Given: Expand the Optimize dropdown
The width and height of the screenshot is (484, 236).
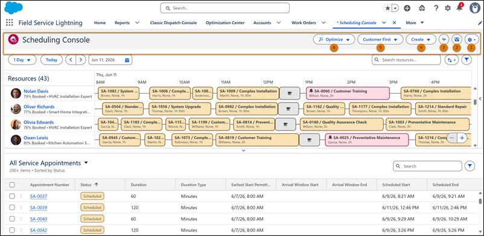Looking at the screenshot, I should tap(334, 40).
